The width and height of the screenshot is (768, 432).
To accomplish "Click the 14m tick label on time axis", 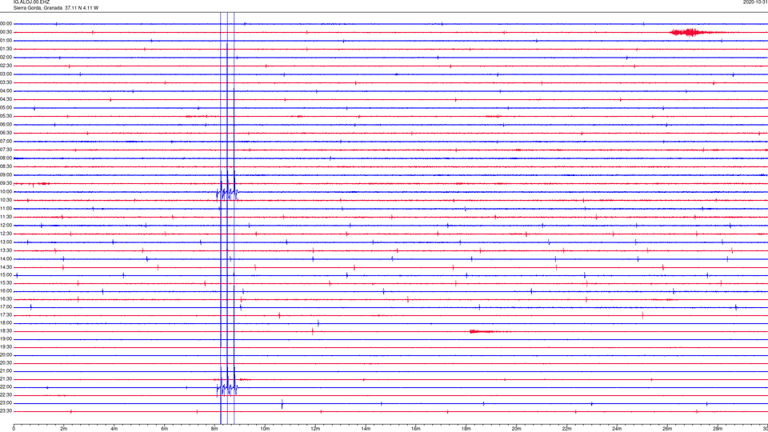I will 366,428.
